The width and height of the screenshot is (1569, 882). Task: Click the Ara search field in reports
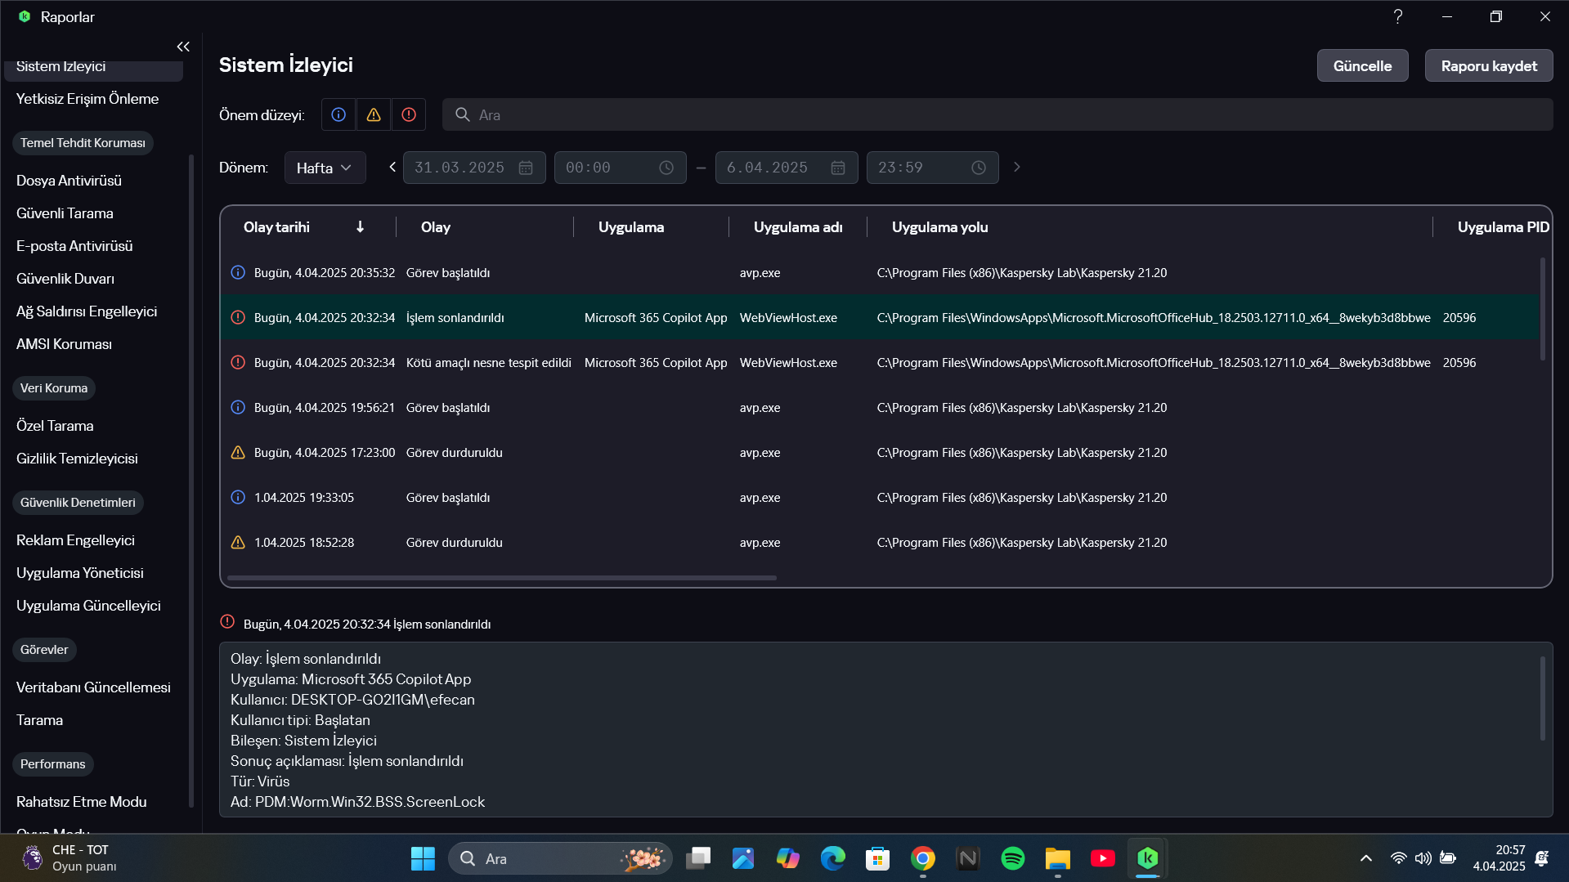[x=997, y=115]
